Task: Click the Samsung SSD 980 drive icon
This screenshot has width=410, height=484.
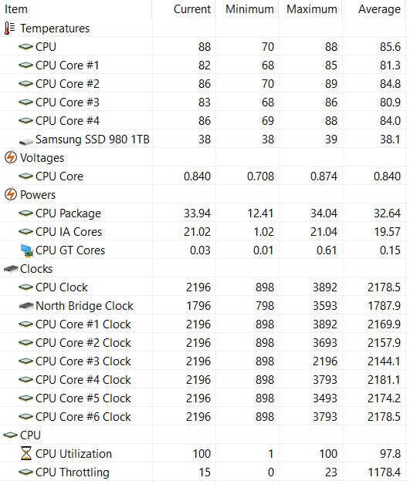Action: pyautogui.click(x=26, y=142)
